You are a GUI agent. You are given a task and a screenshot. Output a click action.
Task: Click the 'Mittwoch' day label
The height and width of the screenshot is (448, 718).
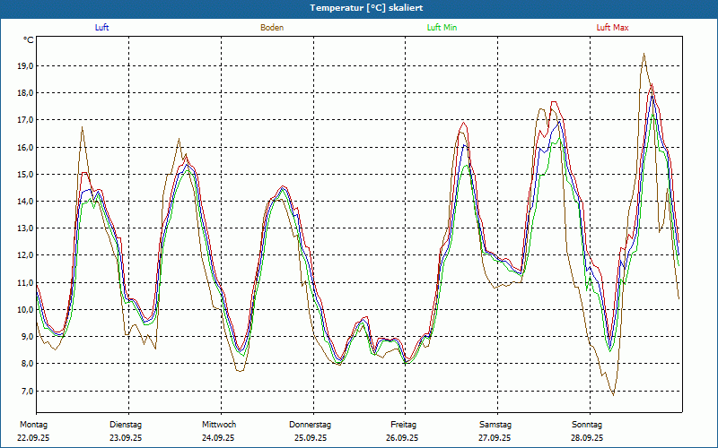click(x=218, y=425)
